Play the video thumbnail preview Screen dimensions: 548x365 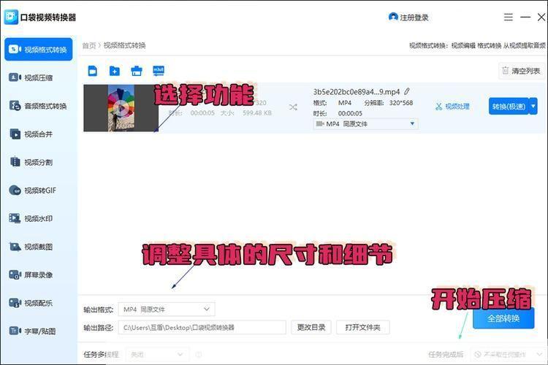pyautogui.click(x=121, y=108)
